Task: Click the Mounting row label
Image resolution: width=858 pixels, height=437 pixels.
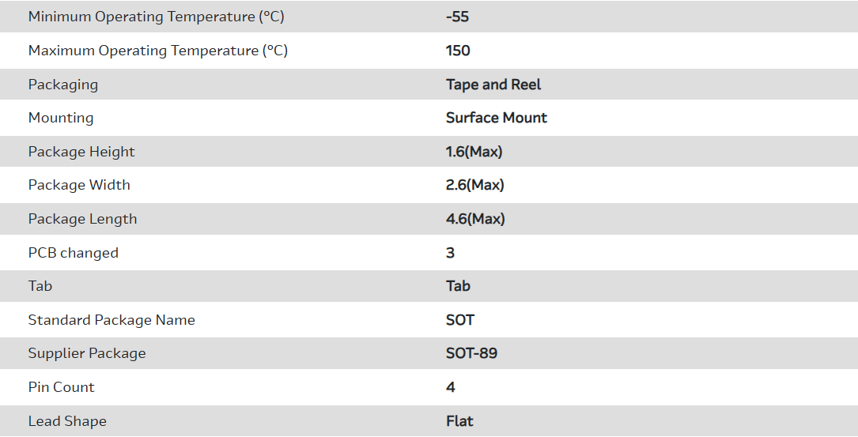Action: tap(61, 118)
